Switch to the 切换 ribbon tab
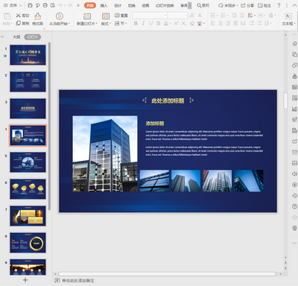 (132, 5)
